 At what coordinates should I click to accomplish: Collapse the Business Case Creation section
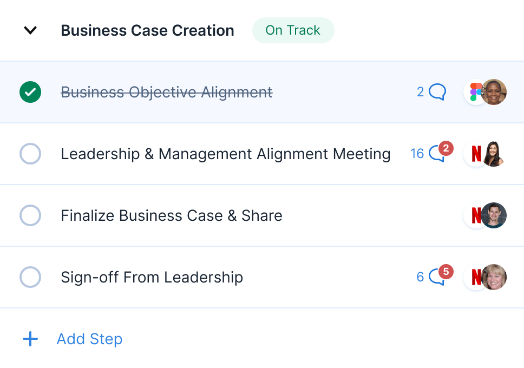tap(30, 30)
